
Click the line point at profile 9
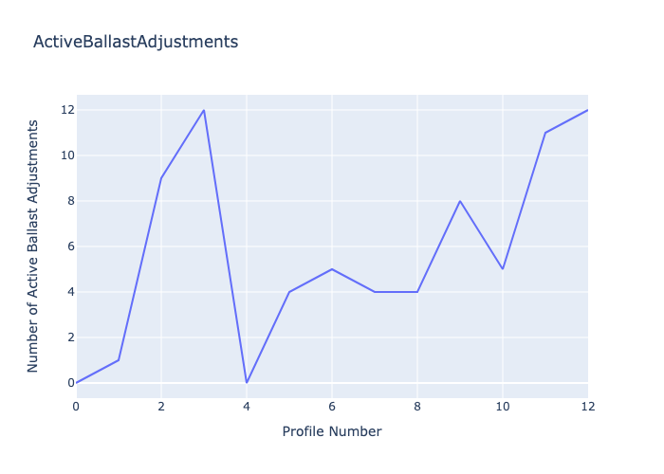pyautogui.click(x=460, y=201)
